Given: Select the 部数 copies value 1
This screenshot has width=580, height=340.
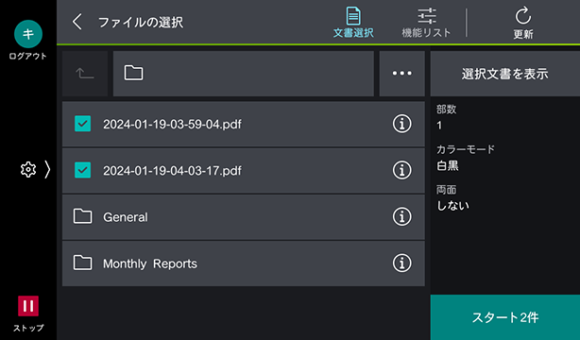Looking at the screenshot, I should click(x=439, y=126).
